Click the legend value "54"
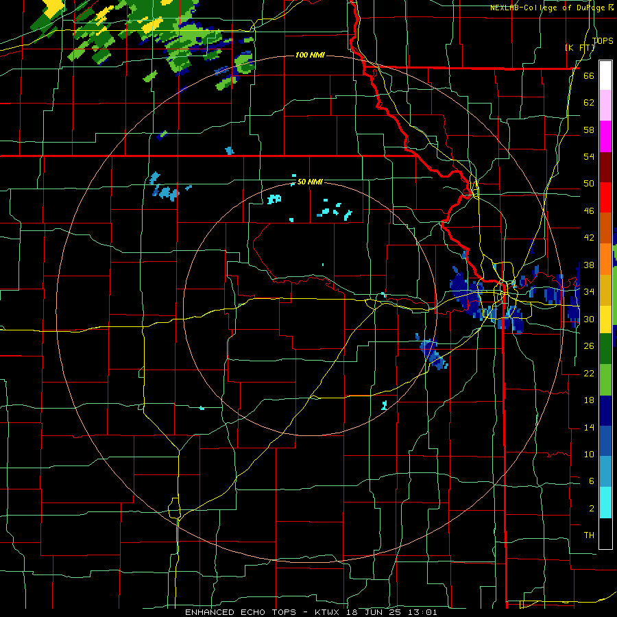617x617 pixels. point(589,156)
